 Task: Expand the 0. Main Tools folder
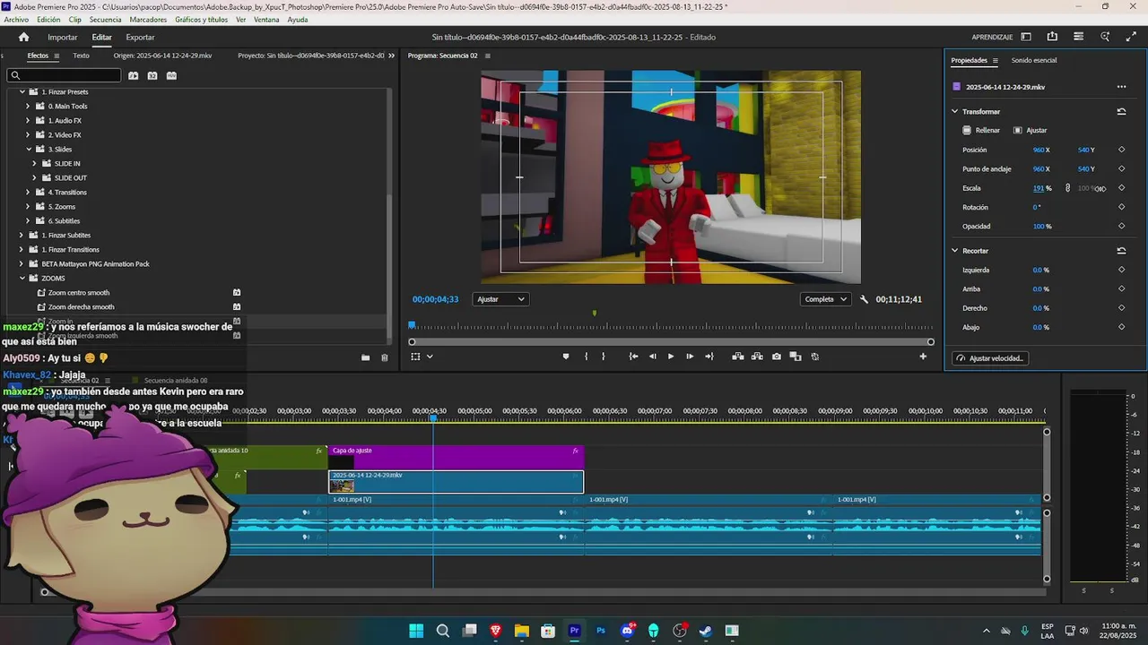(28, 106)
